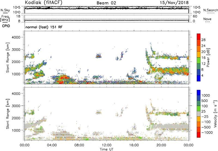Click the 'CPID' row label
The image size is (218, 151).
tap(6, 26)
